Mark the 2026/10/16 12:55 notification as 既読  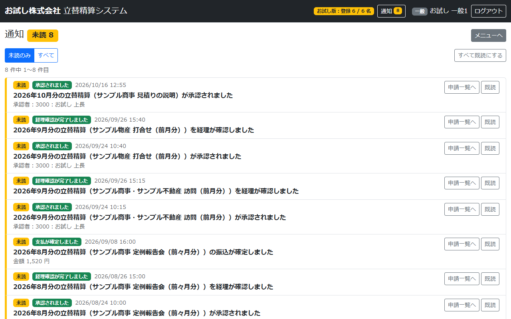pos(490,87)
